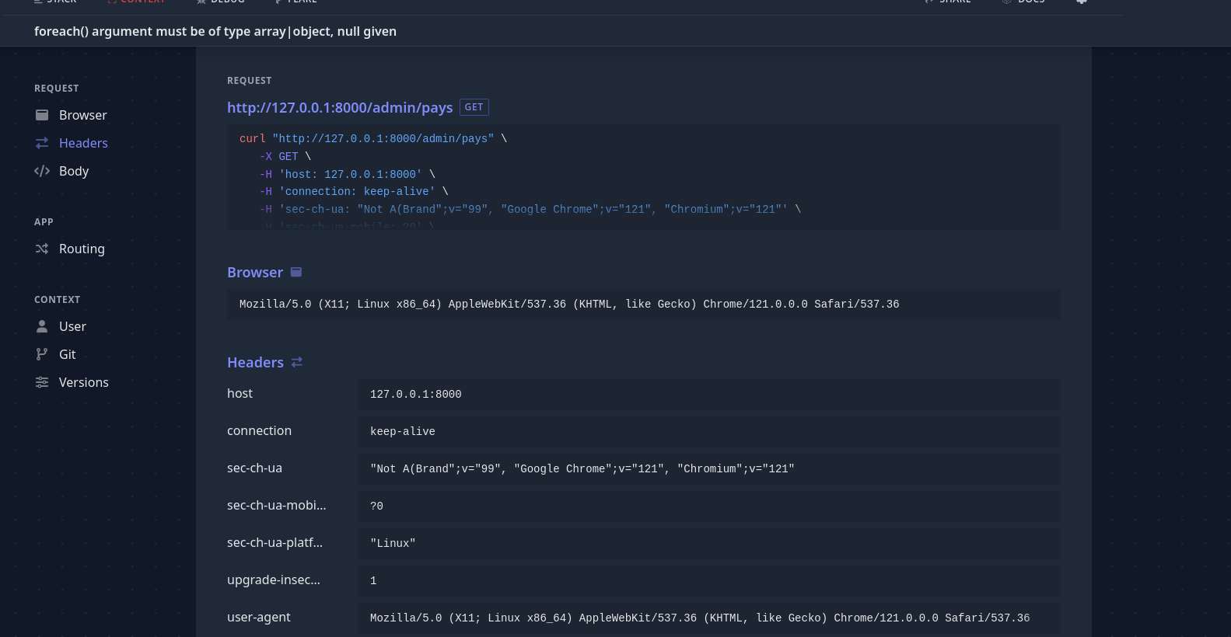Screen dimensions: 1231x637
Task: Click the window icon beside Browser heading
Action: [296, 272]
